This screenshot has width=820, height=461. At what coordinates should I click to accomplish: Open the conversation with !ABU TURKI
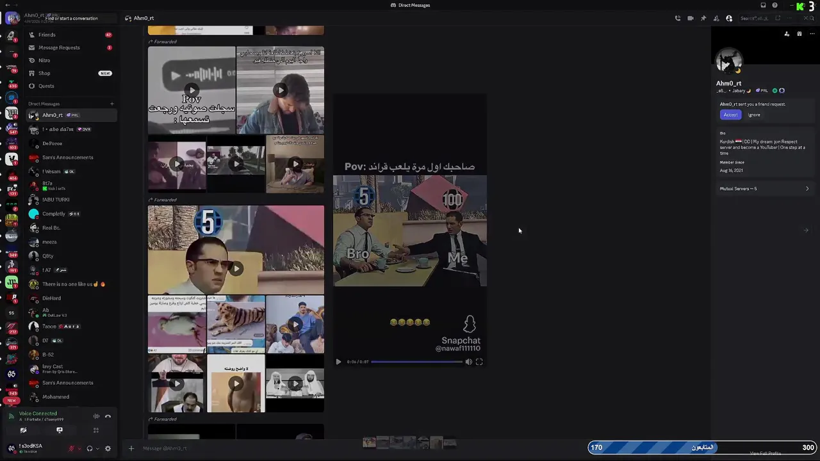(70, 200)
